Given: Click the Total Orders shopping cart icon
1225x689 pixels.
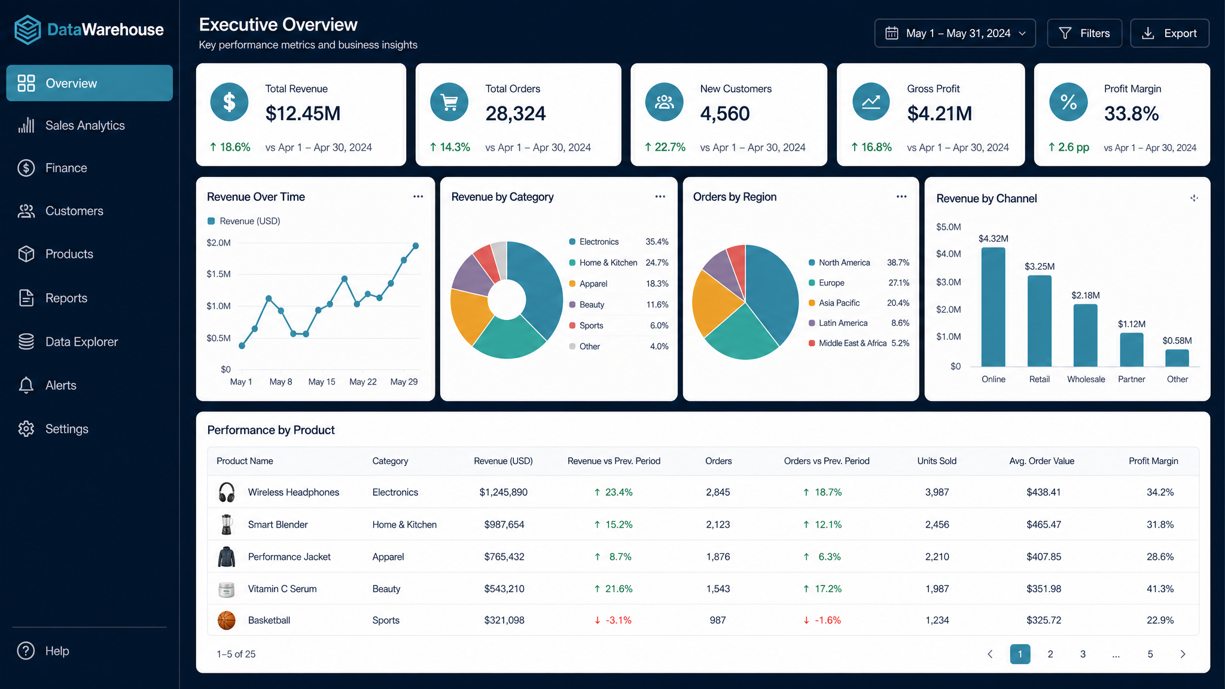Looking at the screenshot, I should click(x=449, y=102).
